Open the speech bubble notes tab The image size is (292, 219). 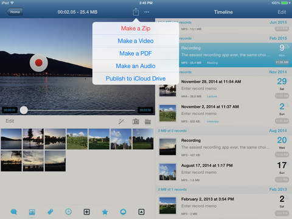[x=13, y=212]
